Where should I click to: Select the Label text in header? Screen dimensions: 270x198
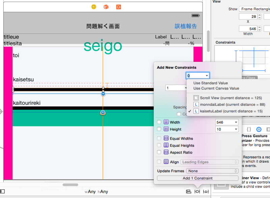161,37
